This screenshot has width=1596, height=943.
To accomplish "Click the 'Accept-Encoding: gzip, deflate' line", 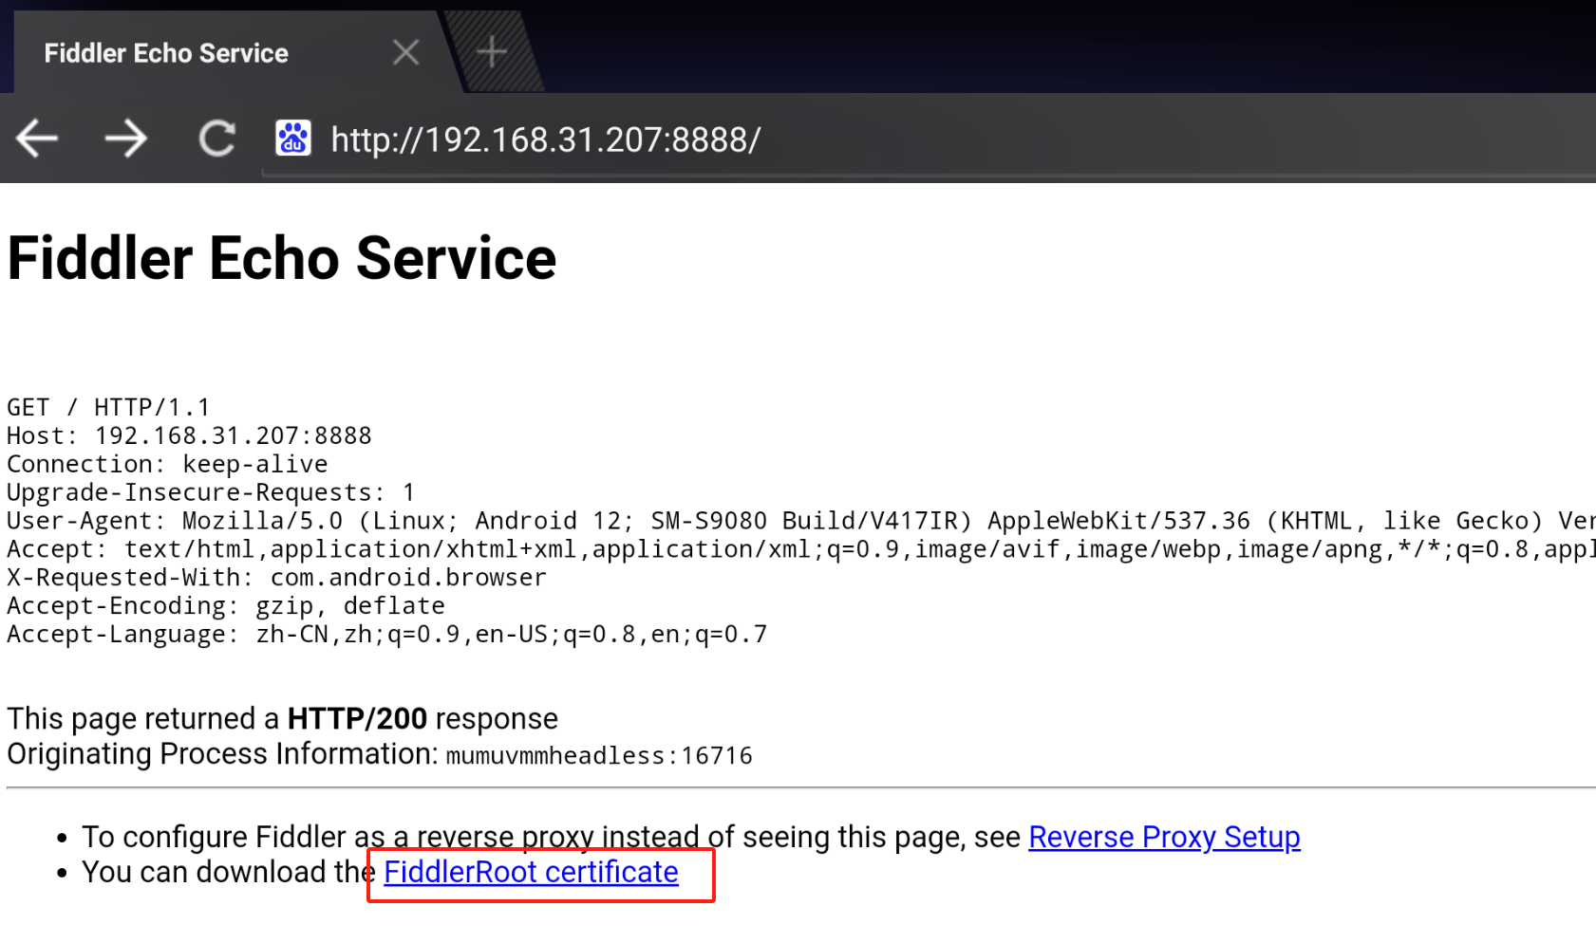I will click(x=226, y=606).
